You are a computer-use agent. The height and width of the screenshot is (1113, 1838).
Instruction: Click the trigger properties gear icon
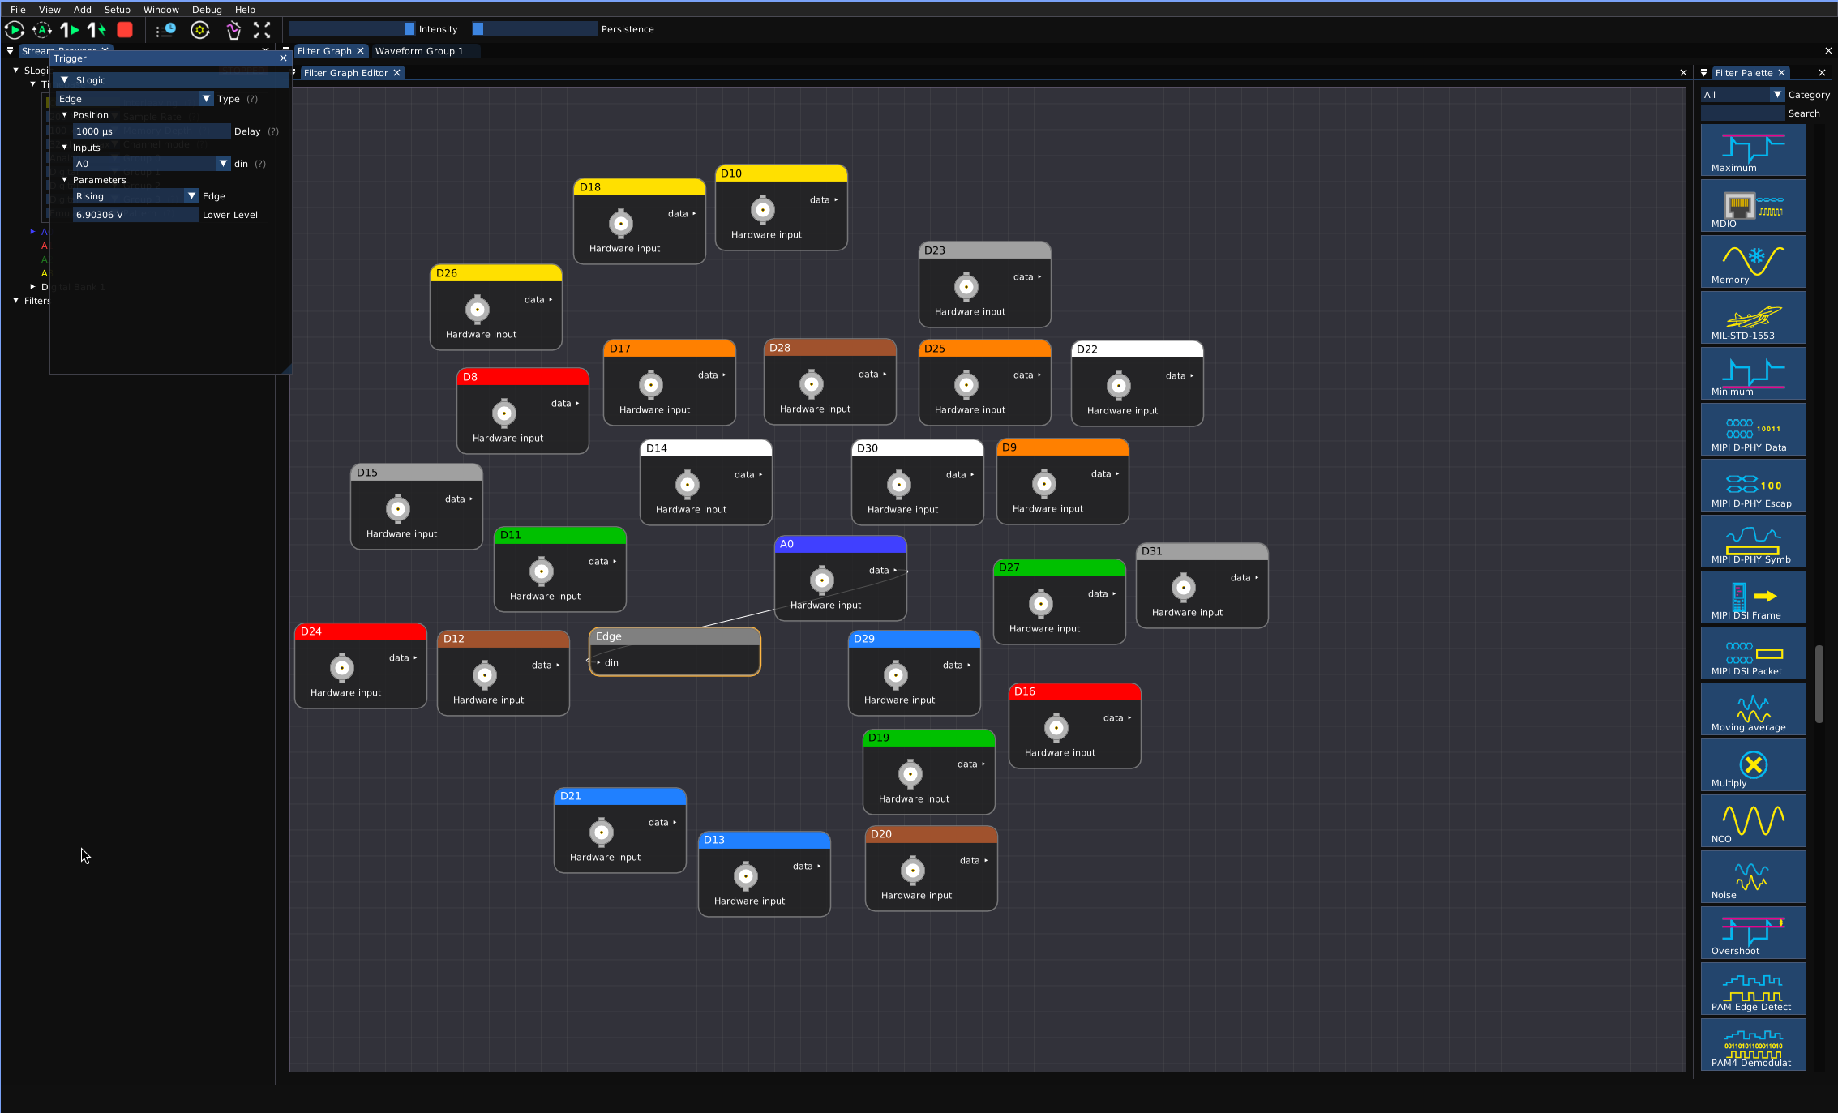(x=200, y=30)
